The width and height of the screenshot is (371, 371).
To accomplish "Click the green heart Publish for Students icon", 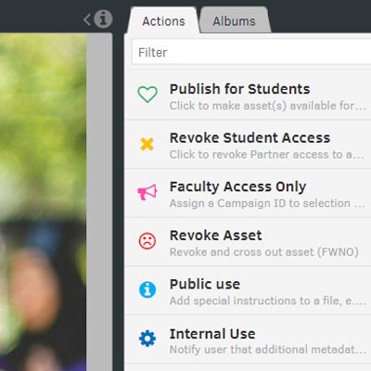I will (x=147, y=95).
